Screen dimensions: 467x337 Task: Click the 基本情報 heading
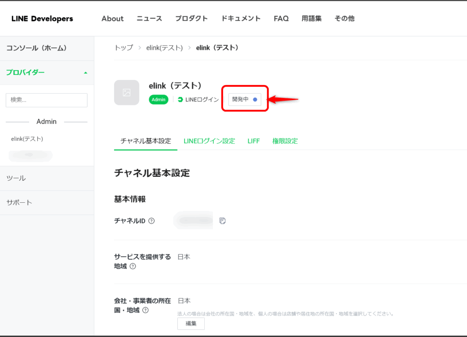pos(130,199)
